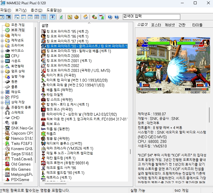
Task: Select the 클론 chip icon
Action: pos(7,87)
